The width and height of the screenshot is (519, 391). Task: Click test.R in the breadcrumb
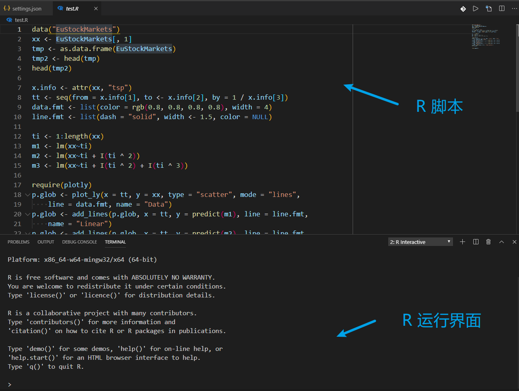point(21,20)
